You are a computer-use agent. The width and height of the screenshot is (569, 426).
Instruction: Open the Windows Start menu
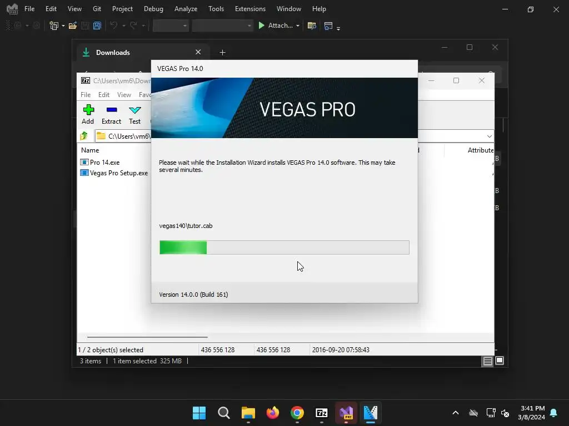pos(199,413)
